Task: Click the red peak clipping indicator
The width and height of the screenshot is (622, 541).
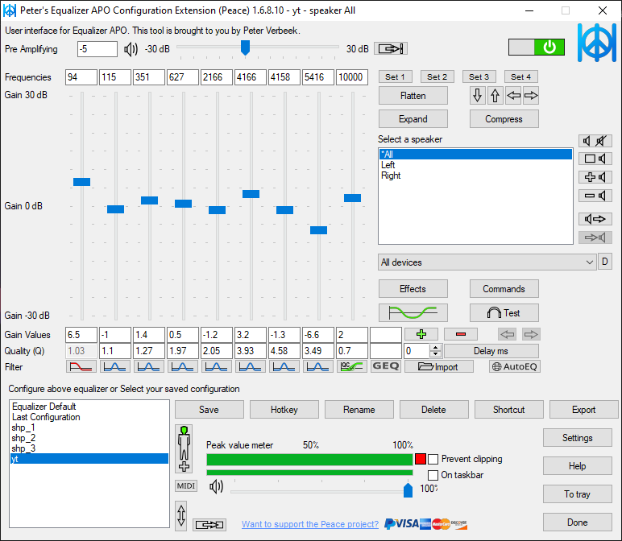Action: click(421, 459)
